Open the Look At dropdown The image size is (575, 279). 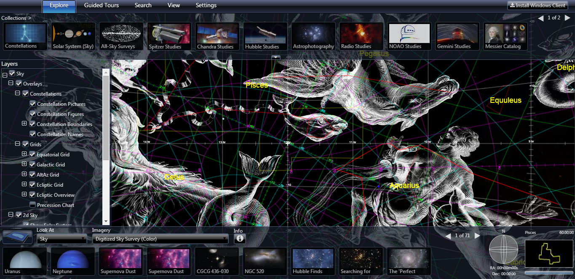(x=62, y=239)
